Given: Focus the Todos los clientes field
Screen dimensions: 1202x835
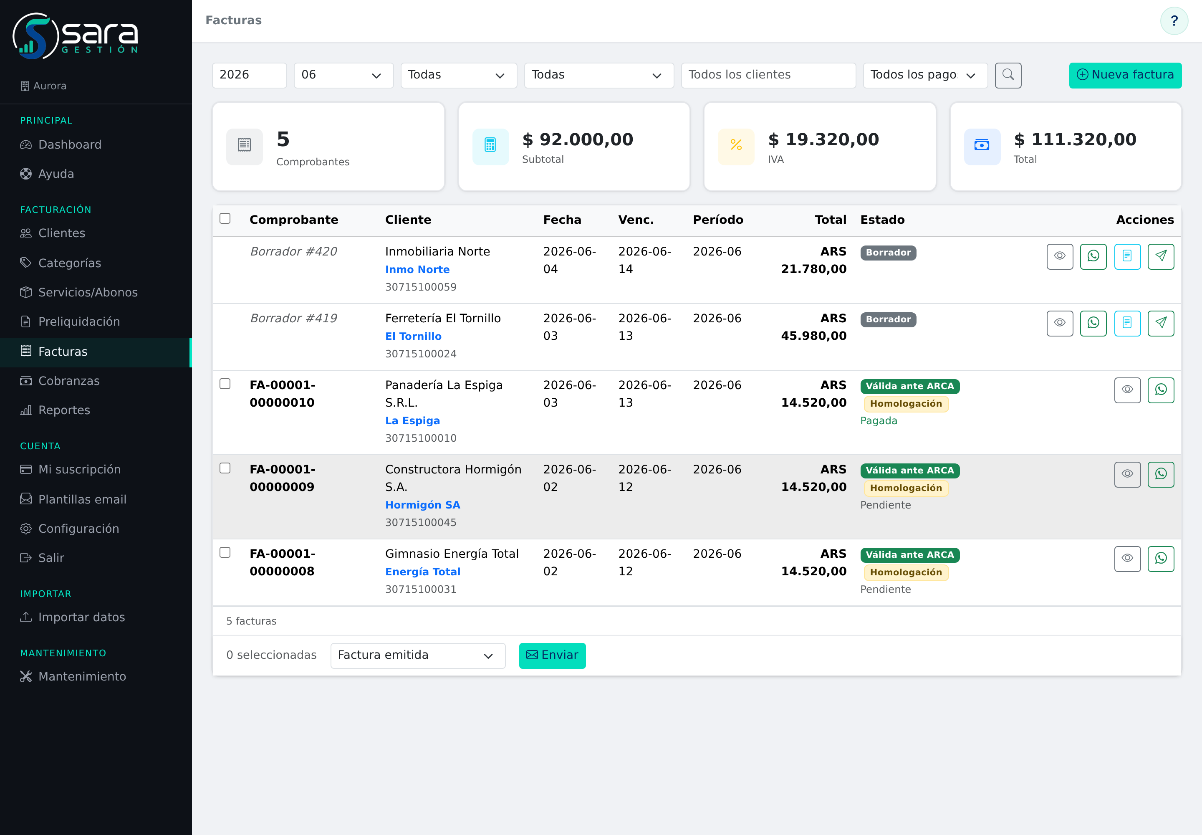Looking at the screenshot, I should [x=768, y=75].
